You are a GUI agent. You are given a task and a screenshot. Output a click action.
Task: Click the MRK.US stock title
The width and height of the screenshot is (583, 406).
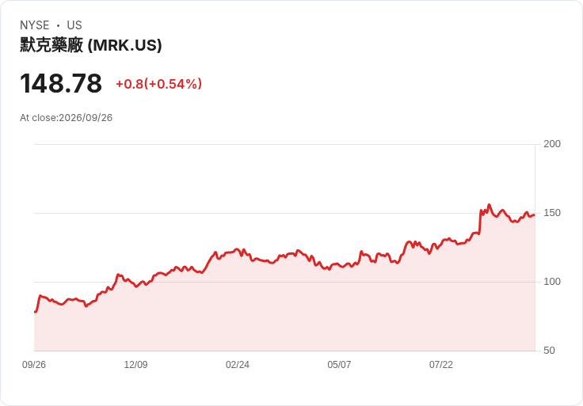tap(91, 45)
